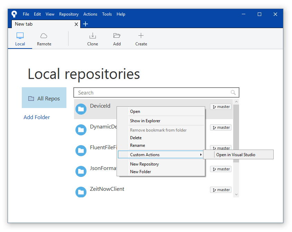
Task: Open the master branch dropdown for DeviceId
Action: (221, 107)
